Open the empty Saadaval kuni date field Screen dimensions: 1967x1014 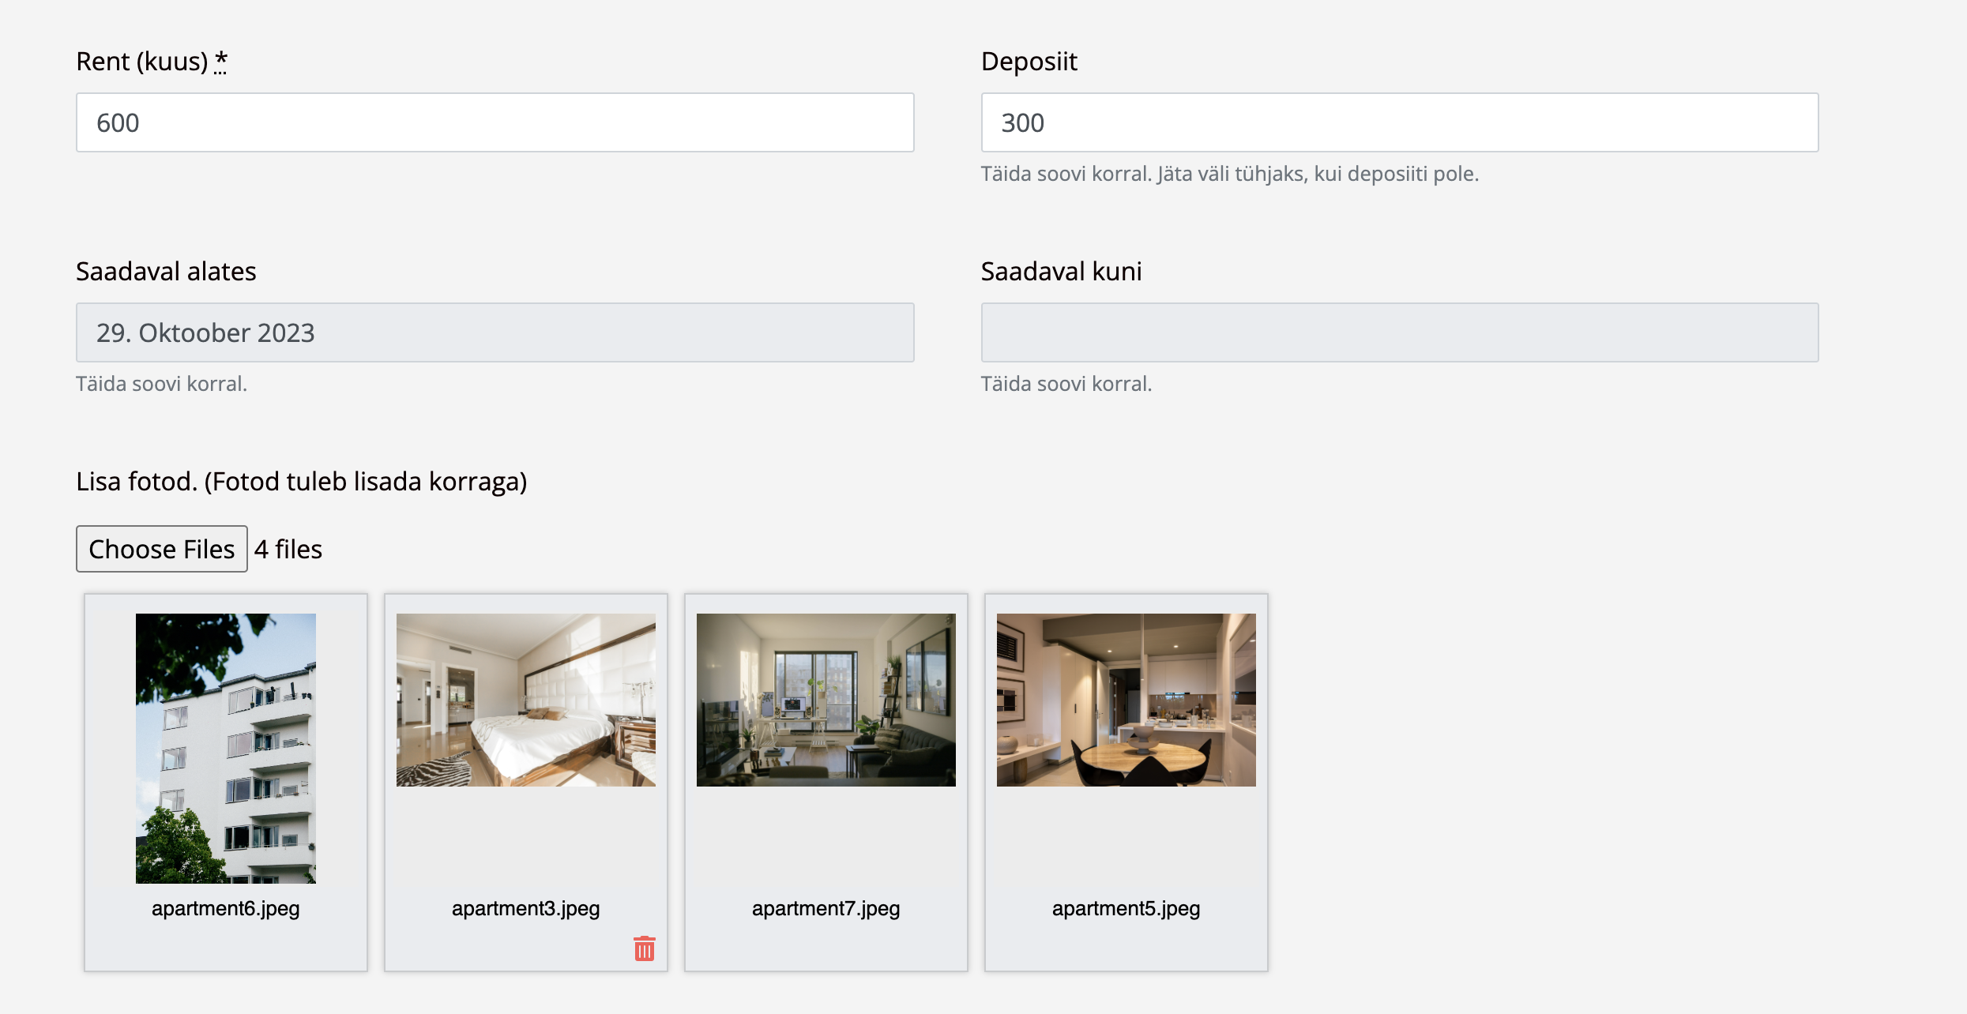(1399, 332)
